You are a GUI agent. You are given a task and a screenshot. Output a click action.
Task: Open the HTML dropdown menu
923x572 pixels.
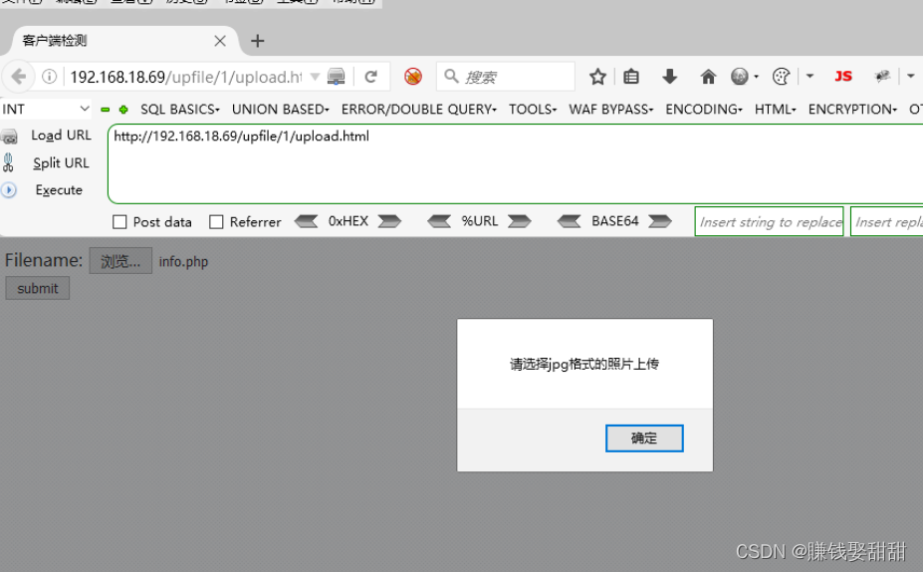pyautogui.click(x=776, y=110)
